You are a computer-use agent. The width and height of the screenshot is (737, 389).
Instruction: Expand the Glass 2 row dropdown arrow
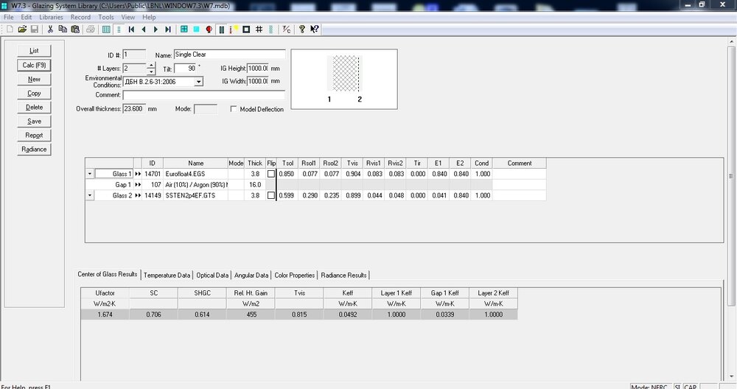90,195
